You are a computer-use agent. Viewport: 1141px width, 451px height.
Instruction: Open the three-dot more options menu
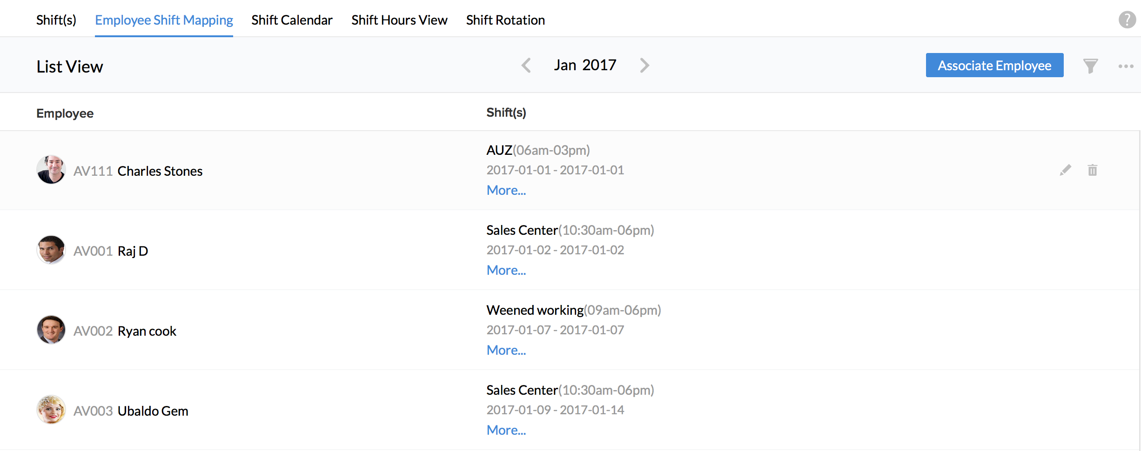tap(1126, 66)
